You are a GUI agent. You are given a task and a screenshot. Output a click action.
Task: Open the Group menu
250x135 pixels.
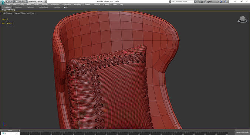pyautogui.click(x=22, y=4)
